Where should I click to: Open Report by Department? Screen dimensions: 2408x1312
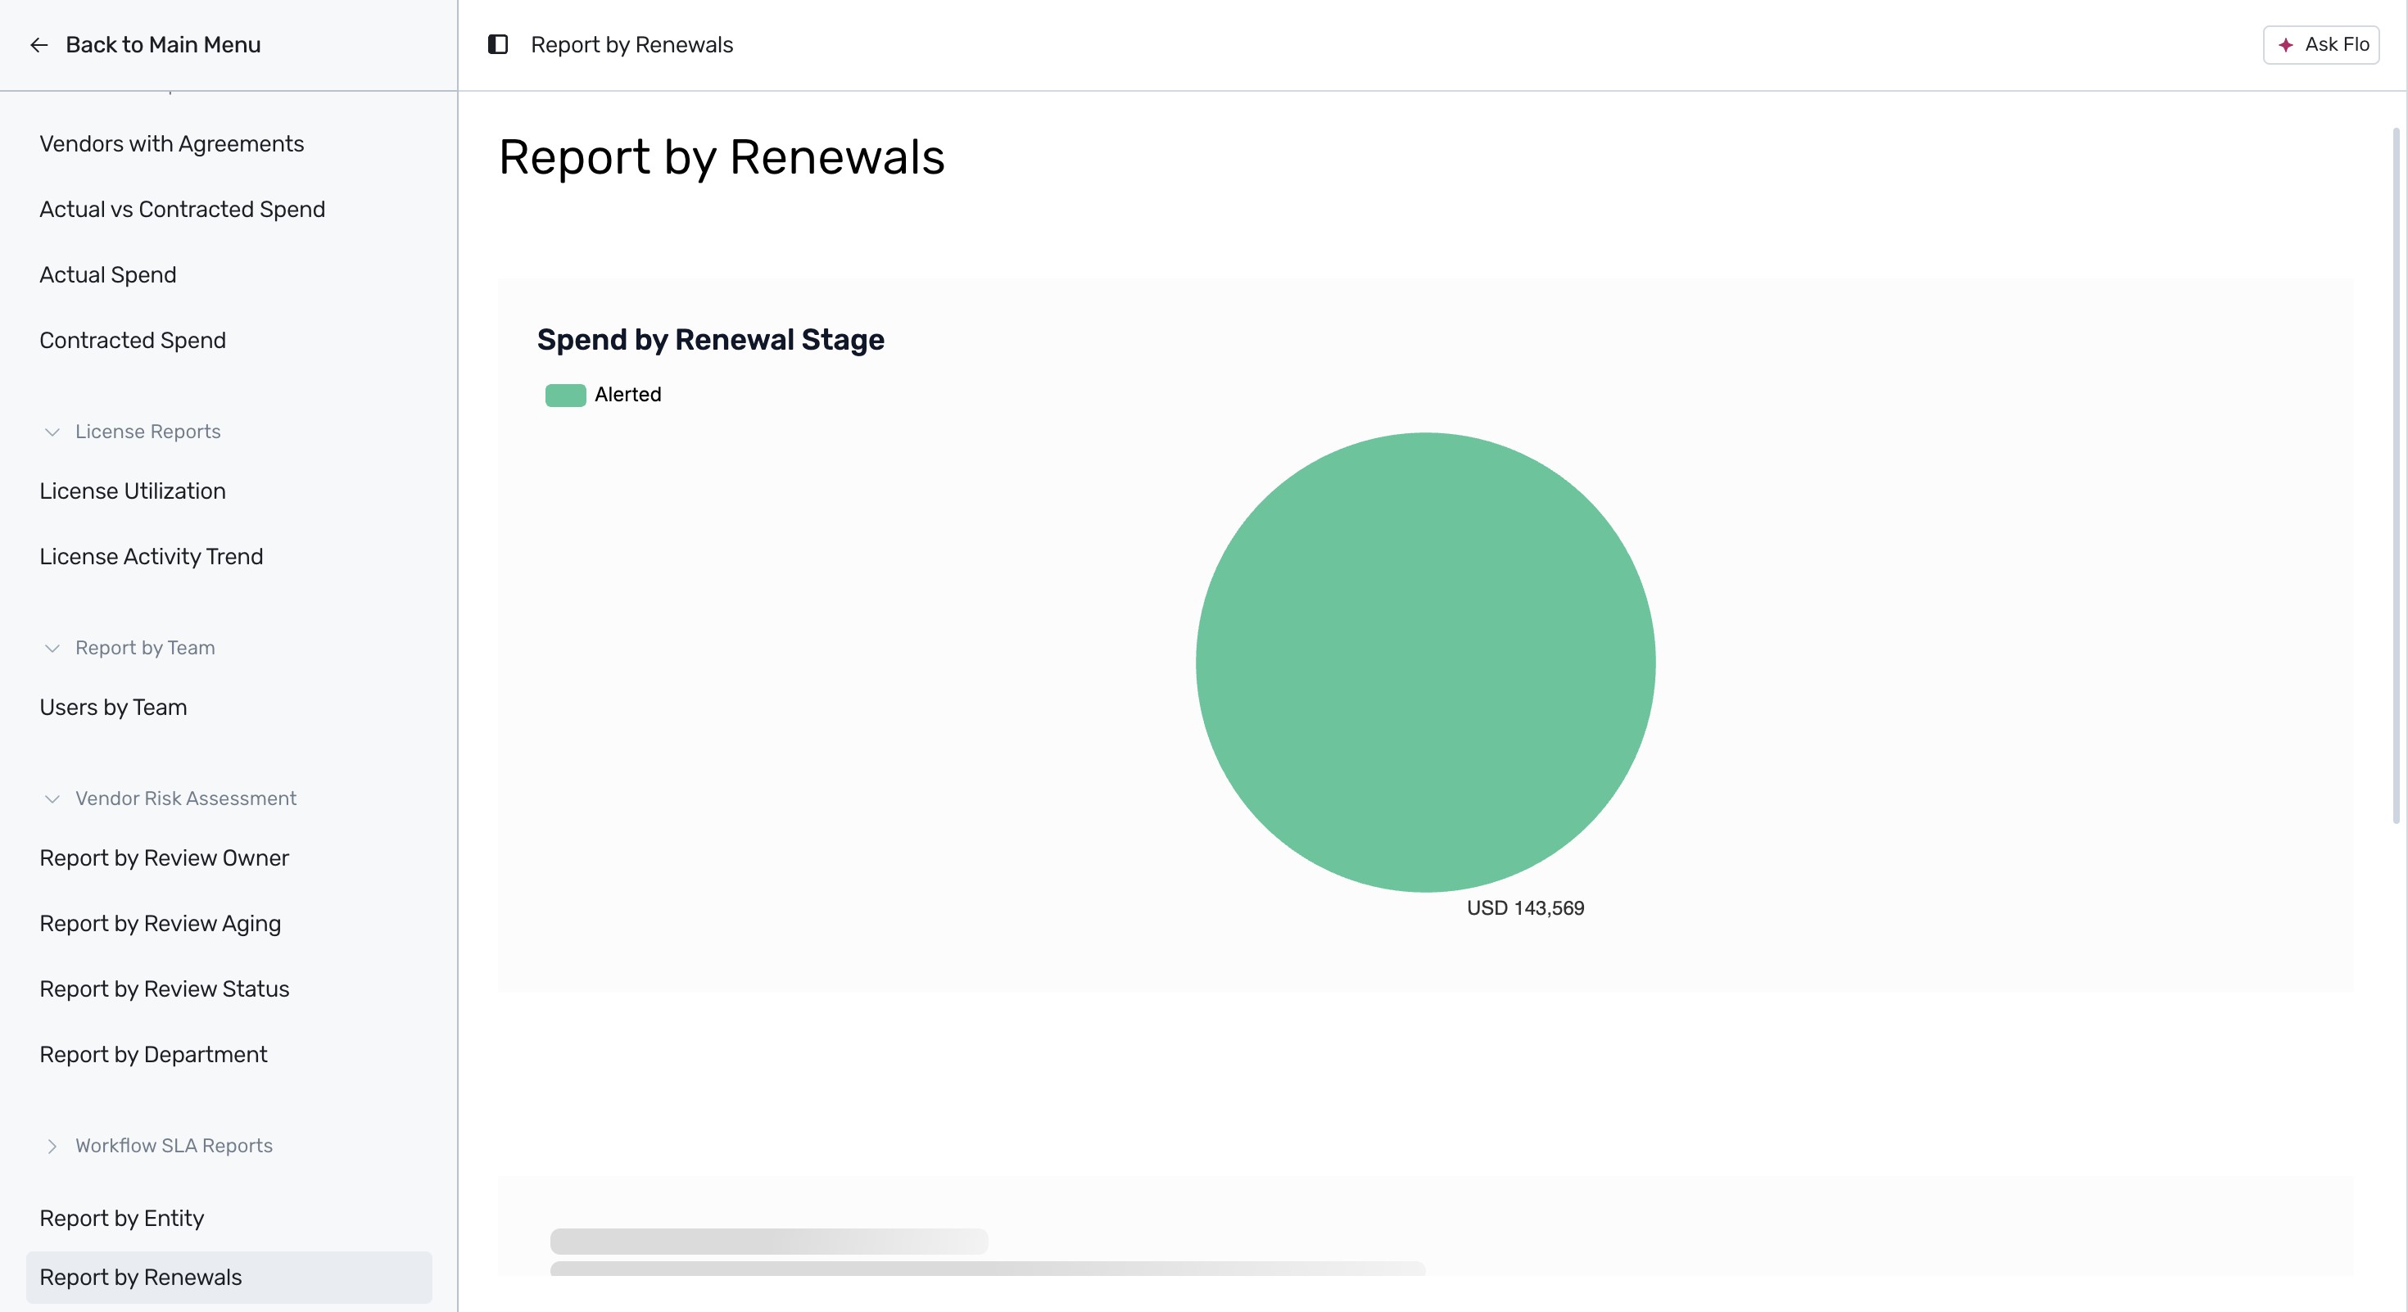153,1054
